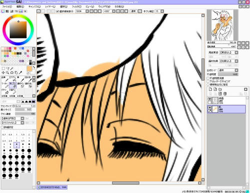Open the brush shape dropdown

(12, 118)
